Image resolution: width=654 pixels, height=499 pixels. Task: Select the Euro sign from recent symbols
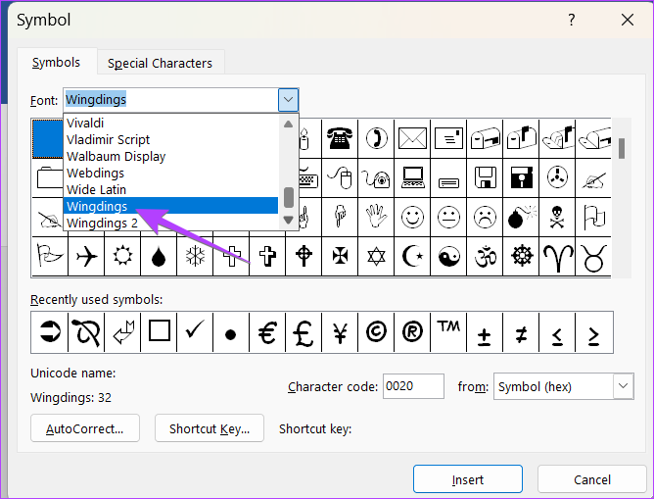click(x=266, y=332)
